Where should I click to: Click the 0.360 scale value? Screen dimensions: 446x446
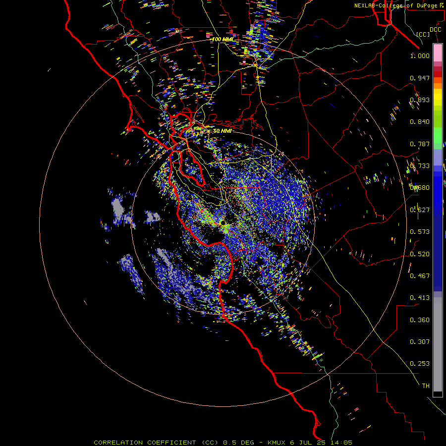420,320
